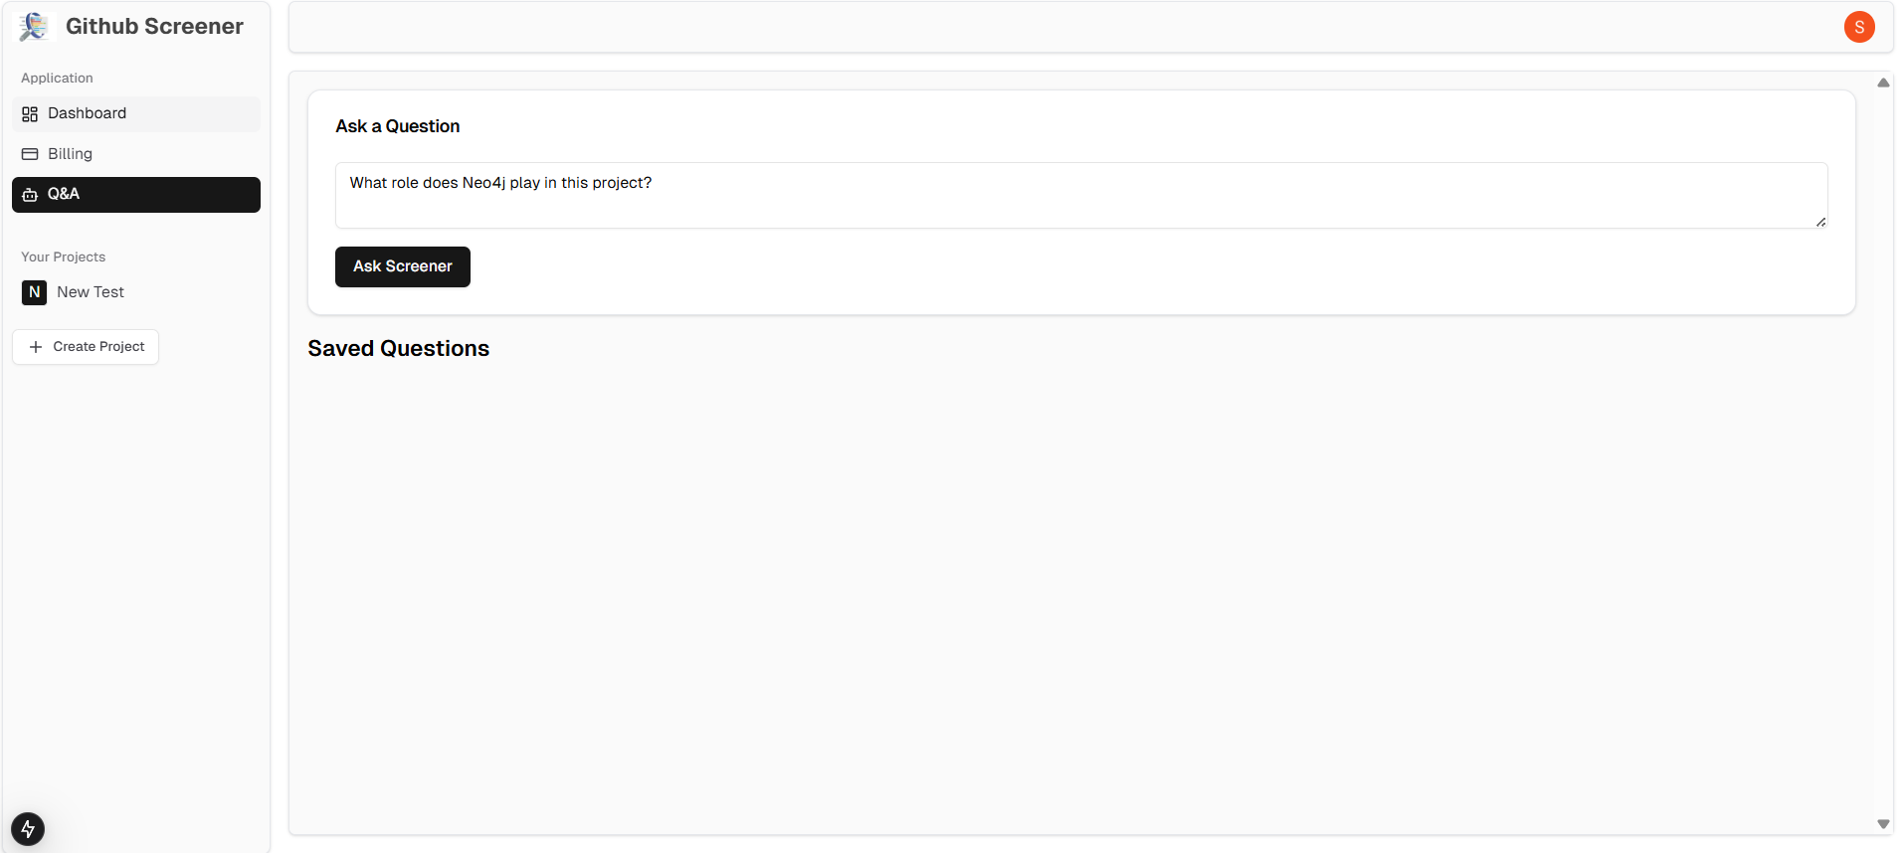Click the lightning bolt icon at bottom-left
This screenshot has width=1902, height=853.
28,828
